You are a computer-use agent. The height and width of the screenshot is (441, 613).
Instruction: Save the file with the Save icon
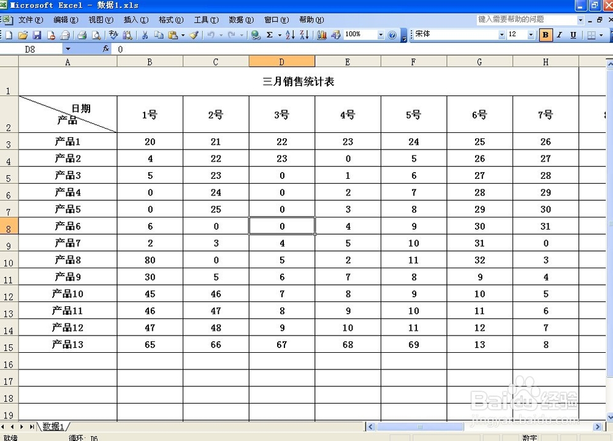37,35
